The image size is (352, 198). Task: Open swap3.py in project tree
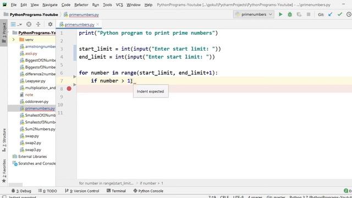(x=33, y=150)
